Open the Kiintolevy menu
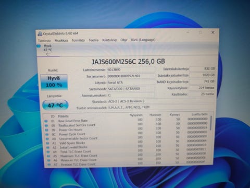Viewport: 250px width, 188px height. pyautogui.click(x=109, y=40)
